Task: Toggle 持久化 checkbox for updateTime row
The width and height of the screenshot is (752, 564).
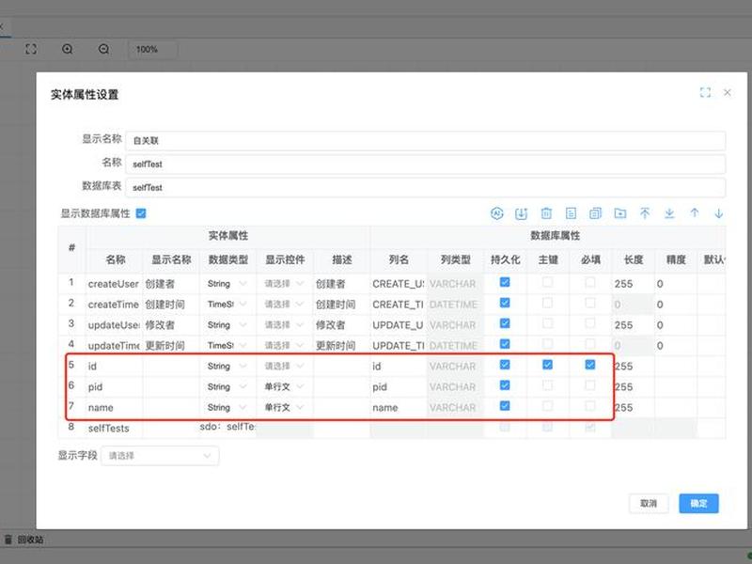Action: pyautogui.click(x=505, y=344)
